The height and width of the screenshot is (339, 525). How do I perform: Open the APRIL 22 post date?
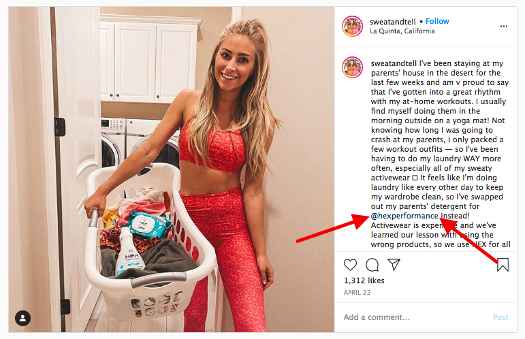357,293
